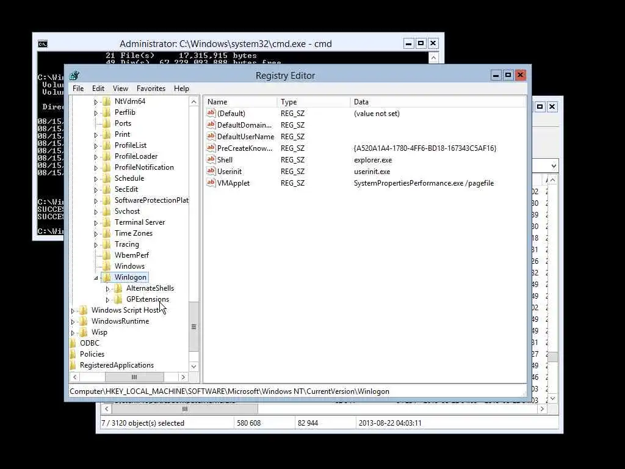The width and height of the screenshot is (625, 469).
Task: Click the tree horizontal scrollbar thumb
Action: tap(134, 377)
